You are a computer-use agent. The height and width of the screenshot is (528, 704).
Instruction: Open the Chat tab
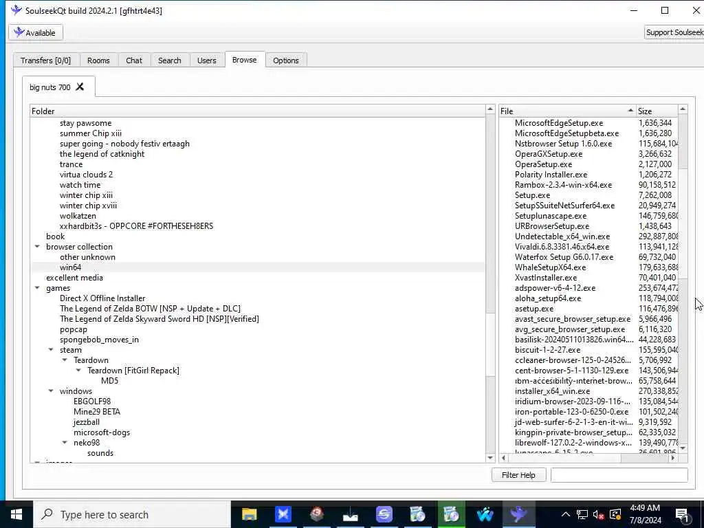click(134, 60)
